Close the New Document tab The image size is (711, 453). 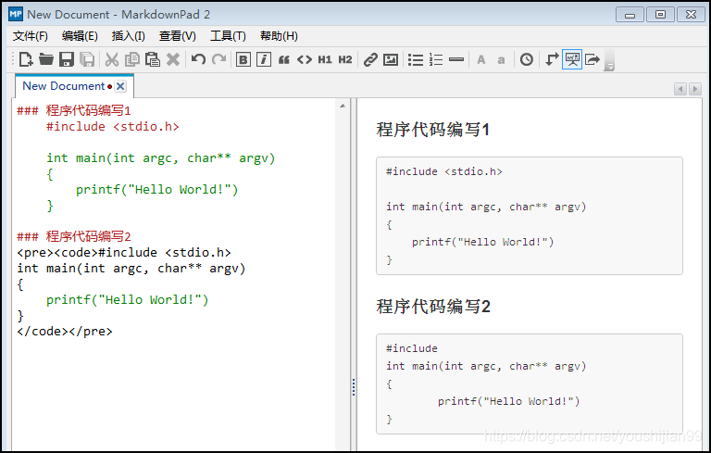pos(120,86)
